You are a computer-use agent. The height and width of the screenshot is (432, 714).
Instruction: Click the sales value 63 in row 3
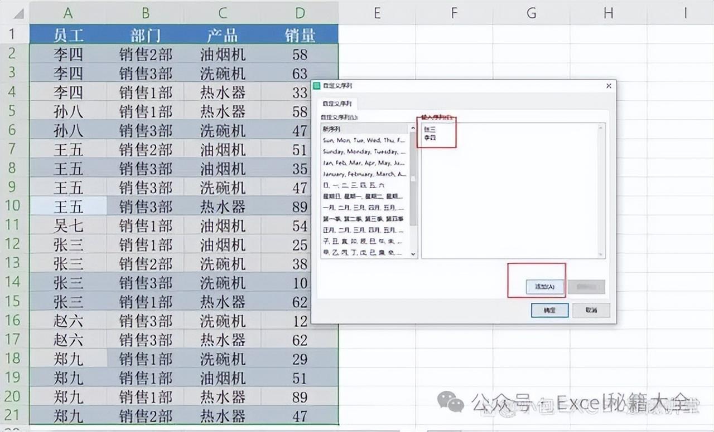[x=300, y=73]
